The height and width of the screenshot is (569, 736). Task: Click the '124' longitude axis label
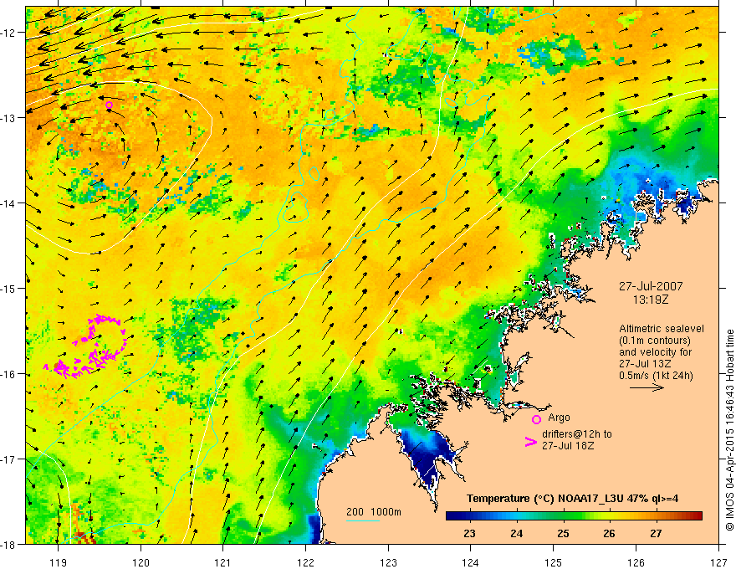471,562
